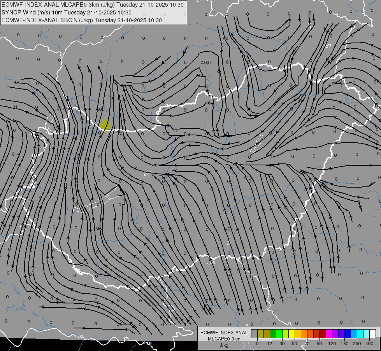Click the J/kg unit label in the legend
The image size is (381, 351).
point(224,345)
